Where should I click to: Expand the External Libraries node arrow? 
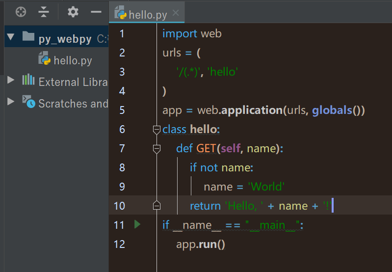coord(11,81)
